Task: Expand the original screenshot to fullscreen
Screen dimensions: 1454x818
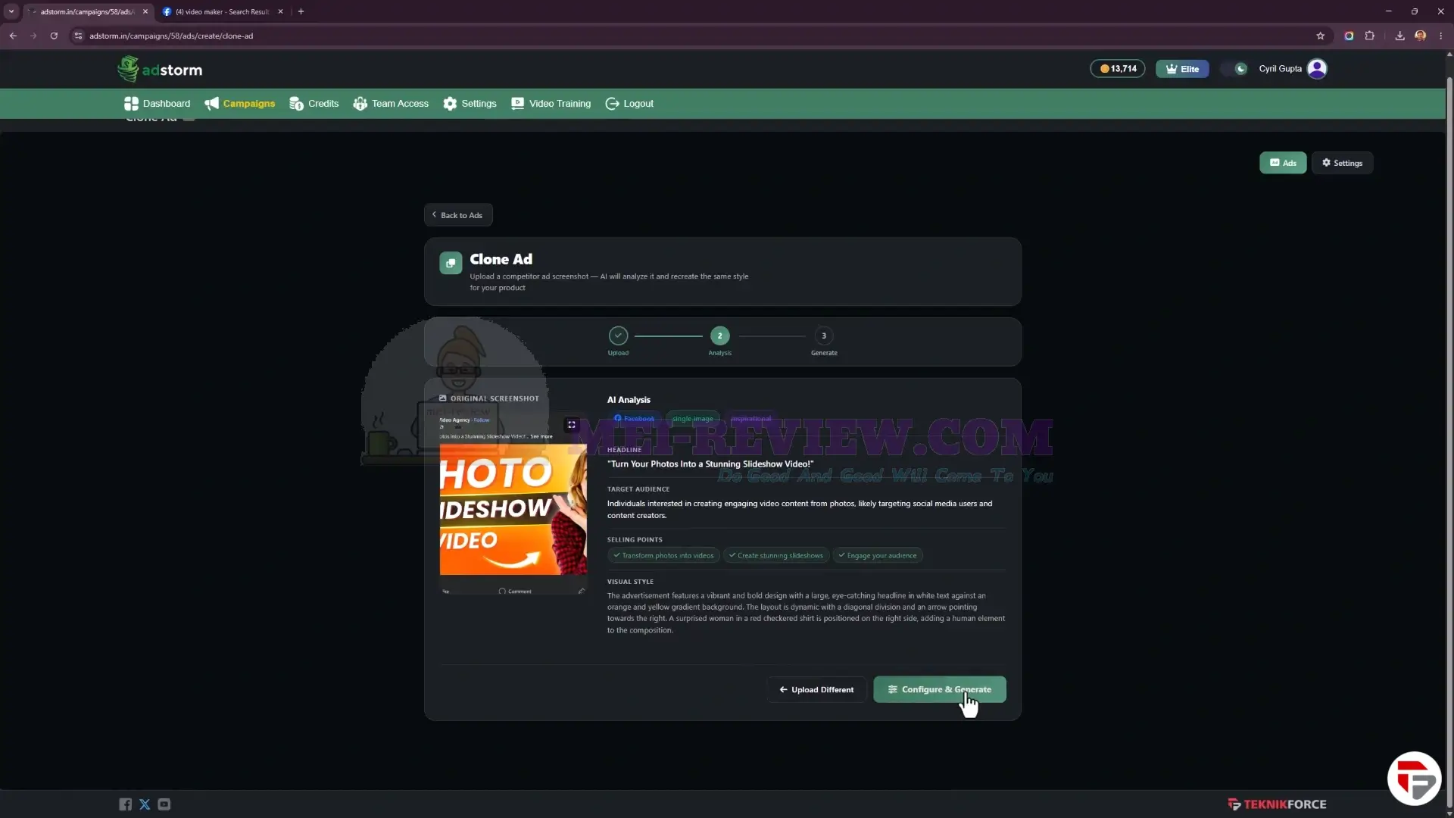Action: 572,425
